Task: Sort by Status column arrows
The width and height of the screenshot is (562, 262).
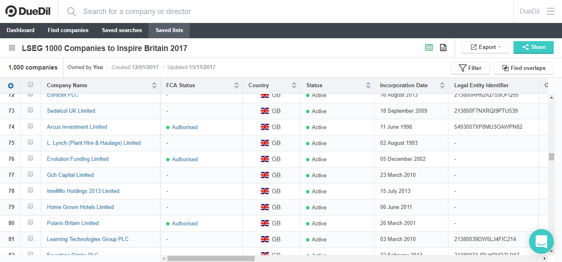Action: [368, 86]
